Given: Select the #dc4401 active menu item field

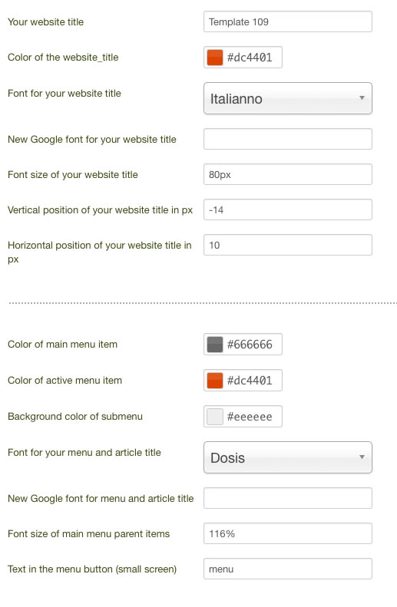Looking at the screenshot, I should click(x=243, y=380).
